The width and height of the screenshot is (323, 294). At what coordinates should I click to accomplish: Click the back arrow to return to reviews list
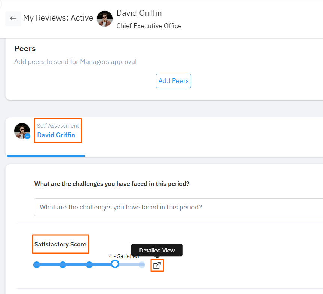13,18
